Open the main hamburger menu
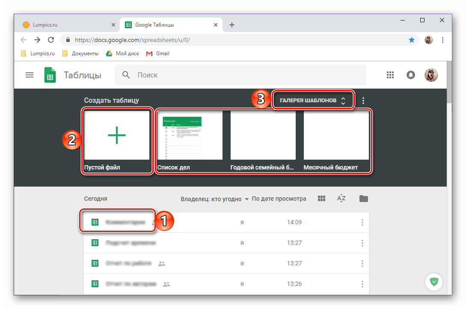The width and height of the screenshot is (466, 309). (x=30, y=75)
